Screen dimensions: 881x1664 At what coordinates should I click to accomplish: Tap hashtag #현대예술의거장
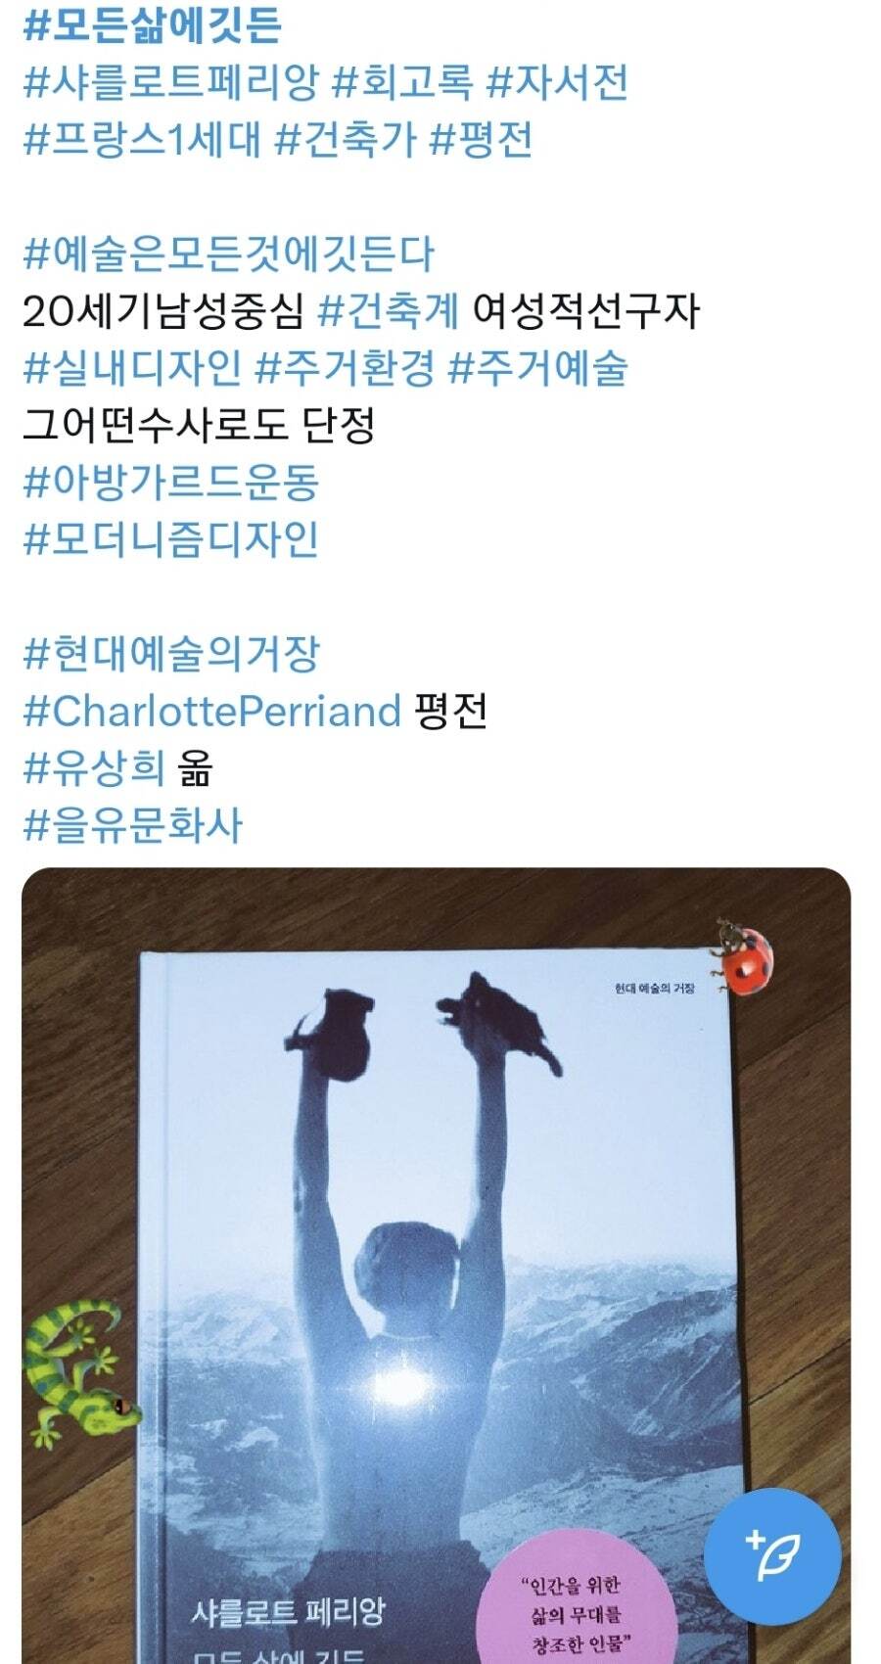click(x=170, y=654)
